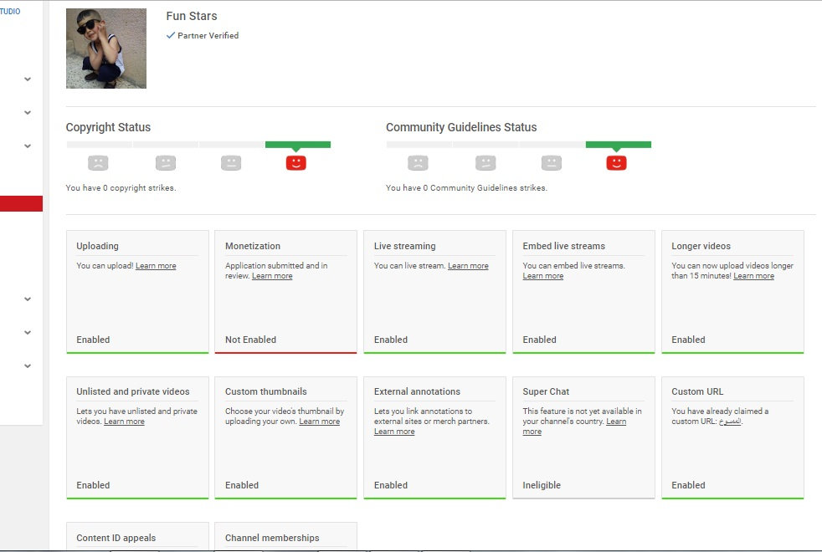Click the Copyright Status heading
822x552 pixels.
point(108,127)
